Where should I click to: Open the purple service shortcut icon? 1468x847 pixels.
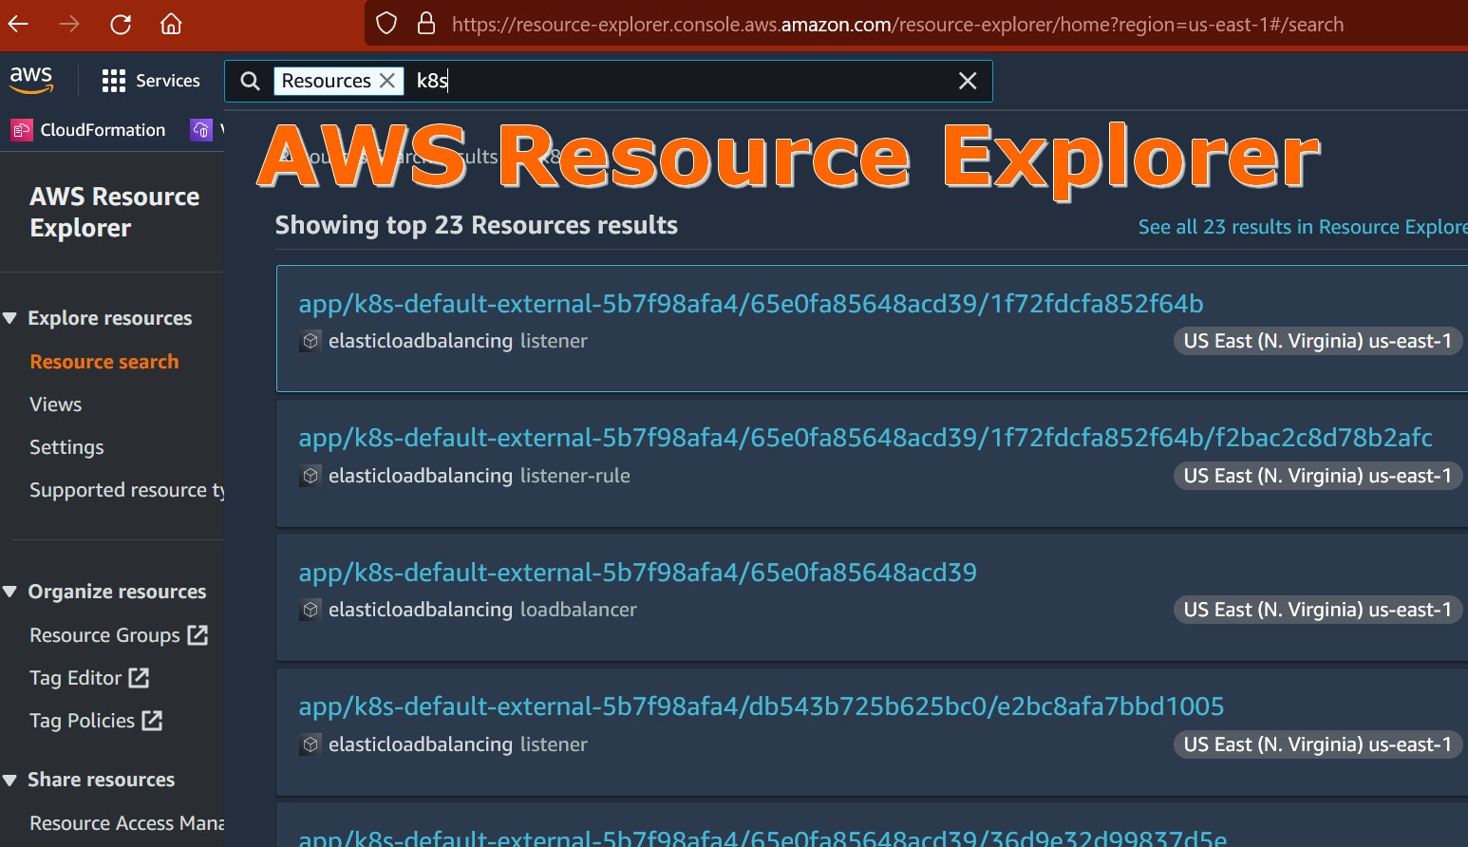coord(201,130)
